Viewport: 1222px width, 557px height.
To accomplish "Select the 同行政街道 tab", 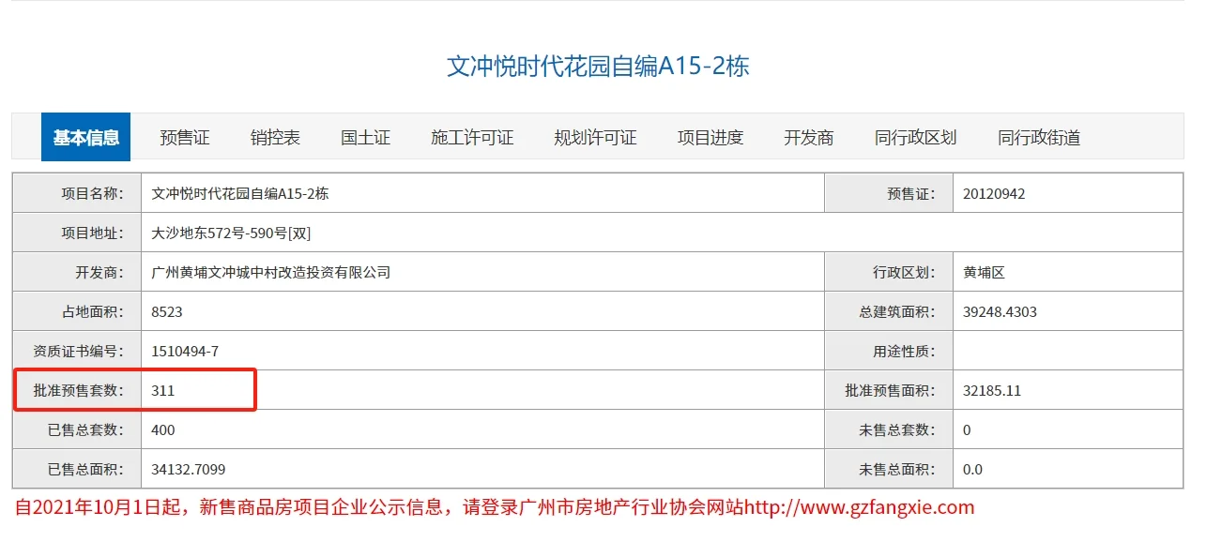I will coord(1039,138).
